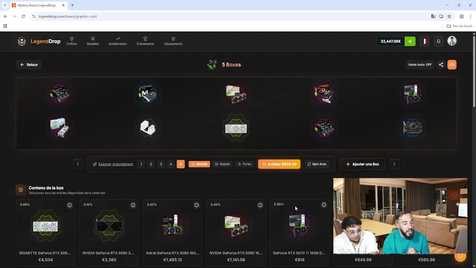Mute sound with orange speaker button
The image size is (476, 268).
[x=452, y=65]
